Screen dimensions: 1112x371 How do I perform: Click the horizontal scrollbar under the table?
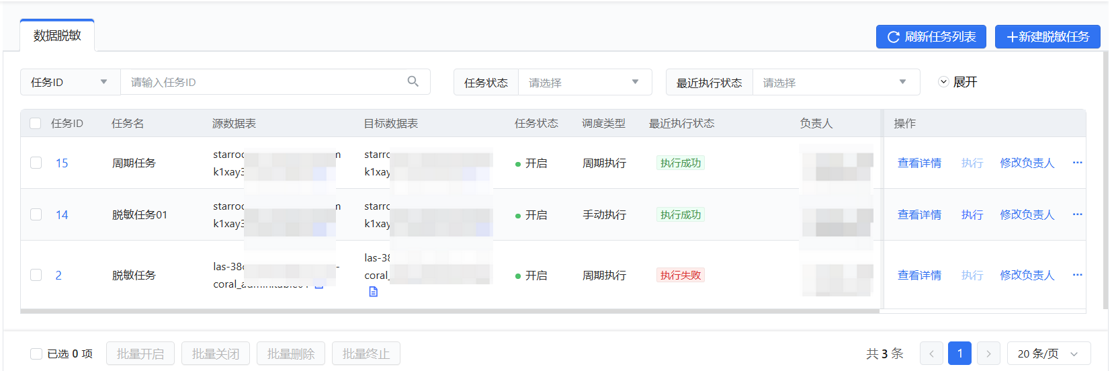click(x=449, y=311)
